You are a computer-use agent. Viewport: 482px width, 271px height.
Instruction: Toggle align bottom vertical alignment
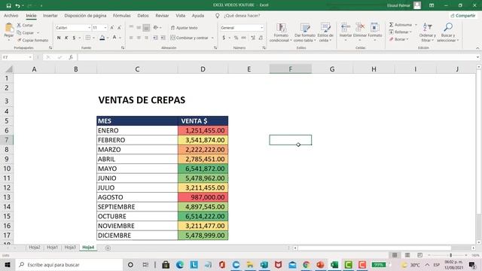[146, 28]
